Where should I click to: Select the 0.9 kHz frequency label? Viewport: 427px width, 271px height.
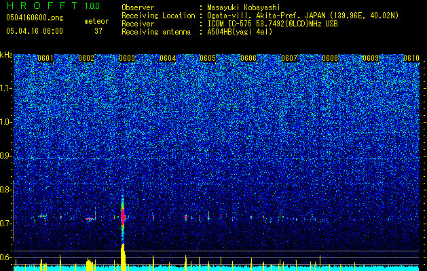[6, 156]
